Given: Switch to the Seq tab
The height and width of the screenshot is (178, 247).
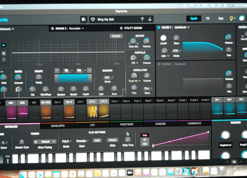Looking at the screenshot, I should click(x=220, y=18).
